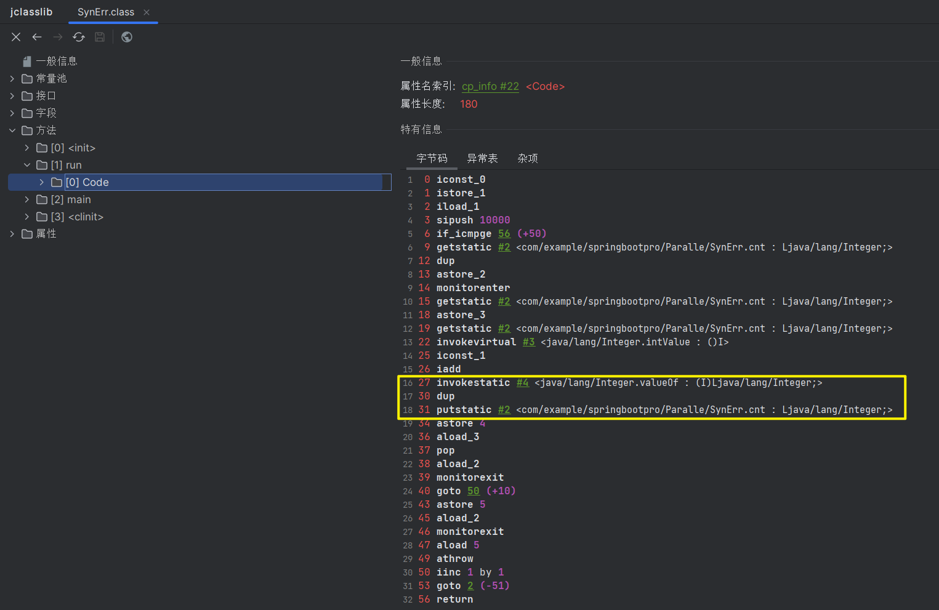Collapse the 方法 folder
Screen dimensions: 939x610
pyautogui.click(x=12, y=130)
